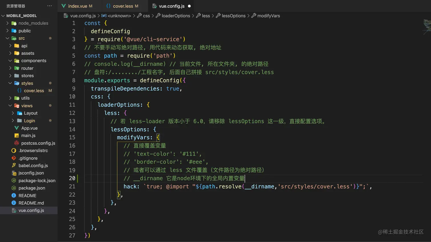Click the styles folder icon
The width and height of the screenshot is (431, 242).
point(17,83)
